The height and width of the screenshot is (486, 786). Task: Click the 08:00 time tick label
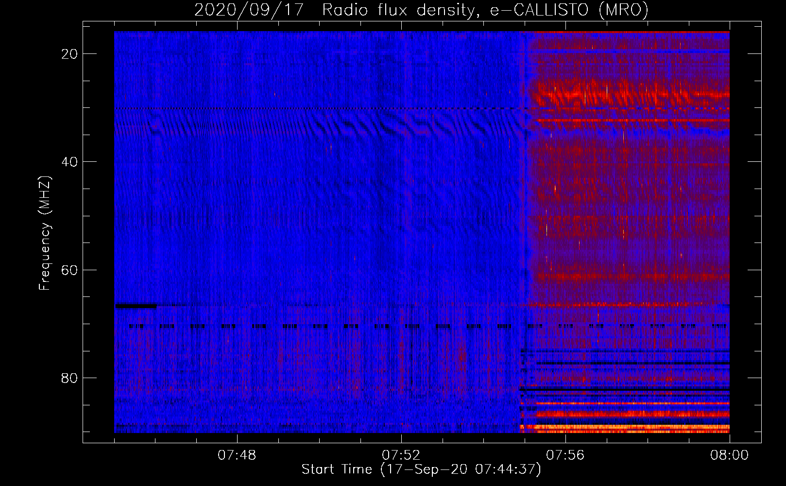(730, 455)
